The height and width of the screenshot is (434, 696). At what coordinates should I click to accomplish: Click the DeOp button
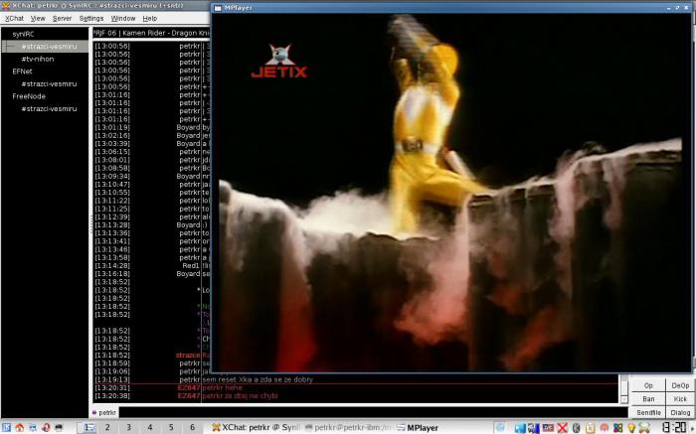[680, 385]
